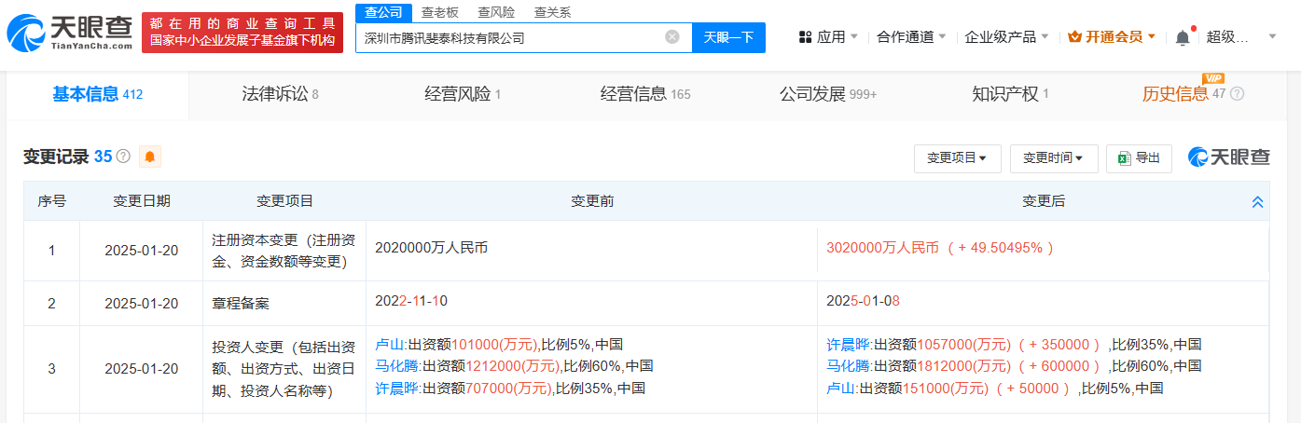This screenshot has width=1301, height=423.
Task: Open the 变更时间 filter dropdown
Action: pyautogui.click(x=1054, y=158)
